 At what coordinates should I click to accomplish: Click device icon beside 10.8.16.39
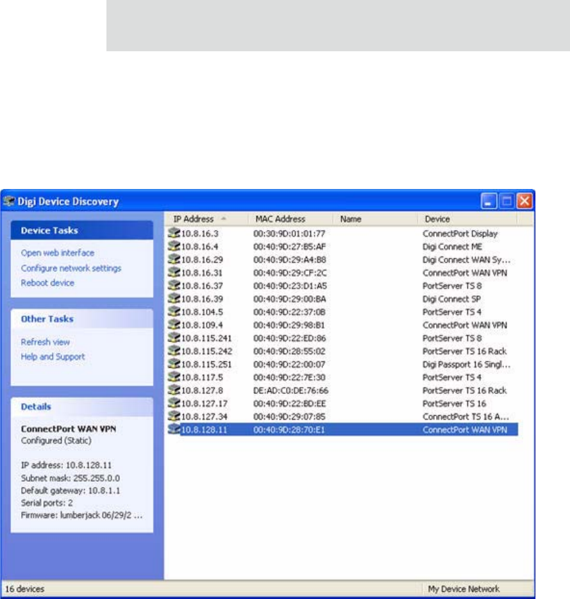tap(174, 299)
